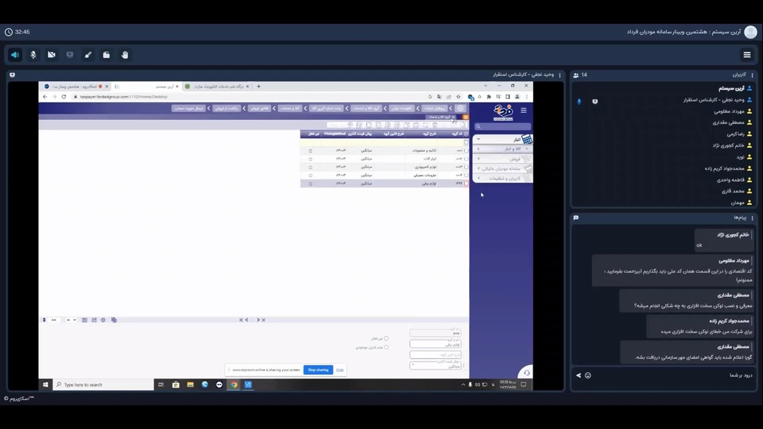Click the Stop sharing button
The width and height of the screenshot is (763, 429).
[x=318, y=370]
